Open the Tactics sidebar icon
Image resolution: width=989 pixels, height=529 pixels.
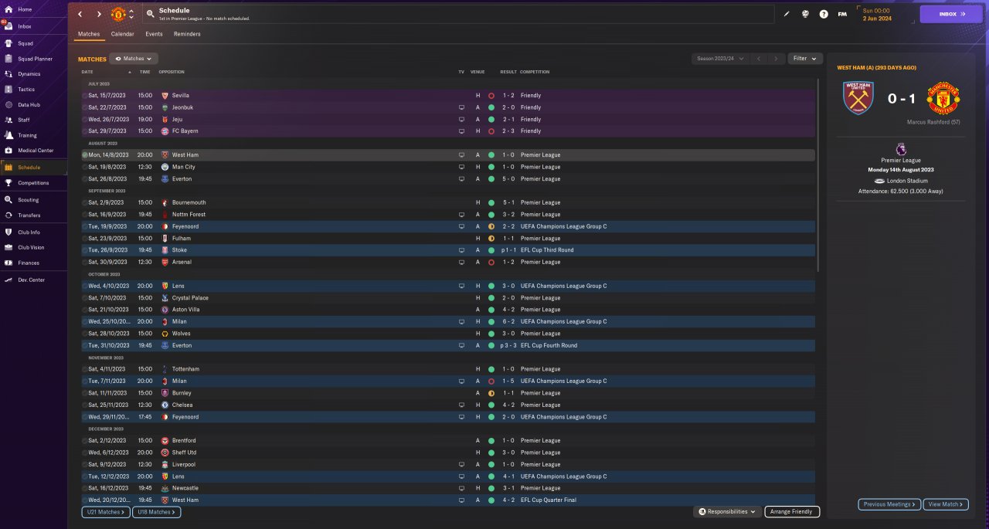click(8, 89)
